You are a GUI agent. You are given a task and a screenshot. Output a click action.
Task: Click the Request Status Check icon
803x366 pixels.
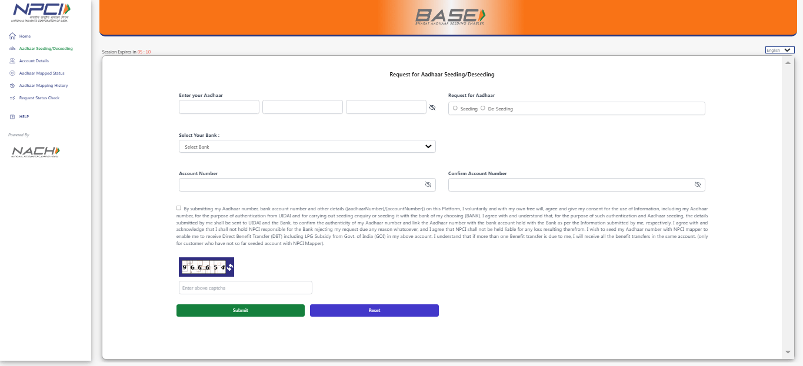coord(12,98)
